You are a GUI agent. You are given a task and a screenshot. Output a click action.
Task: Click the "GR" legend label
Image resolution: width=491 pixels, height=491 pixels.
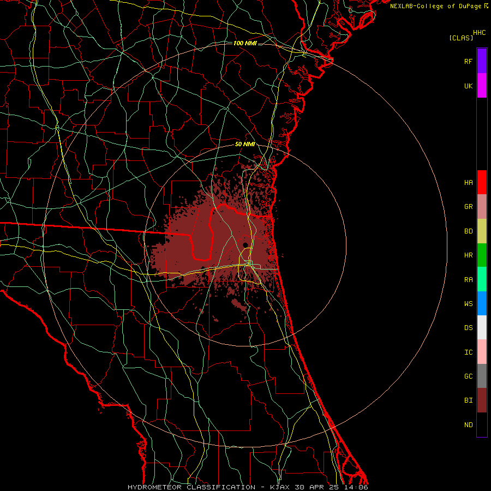468,207
